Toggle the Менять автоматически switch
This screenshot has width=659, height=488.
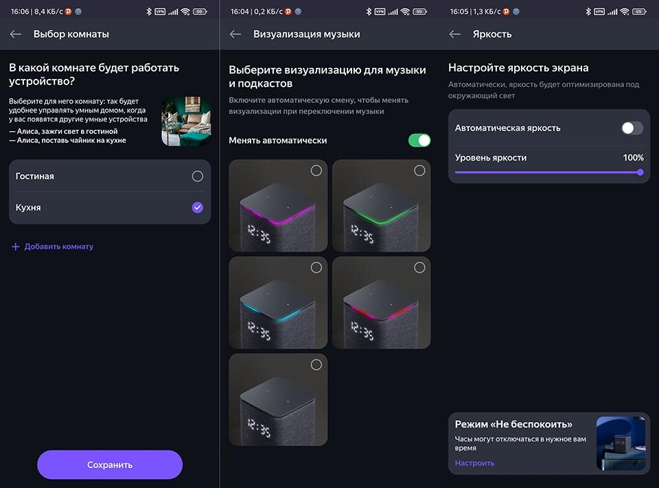point(419,140)
